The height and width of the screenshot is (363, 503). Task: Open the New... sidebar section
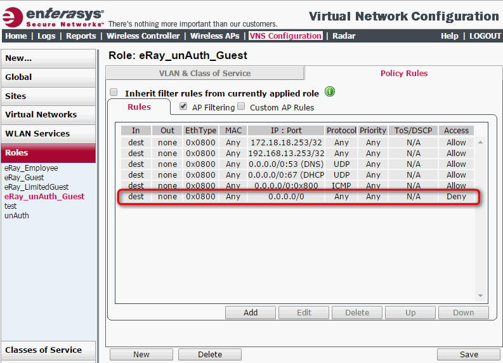48,58
